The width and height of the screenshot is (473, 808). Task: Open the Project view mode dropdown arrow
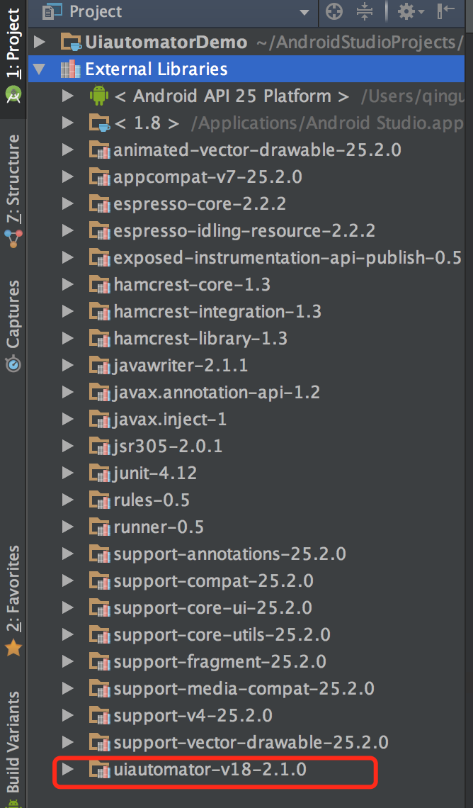click(x=304, y=12)
